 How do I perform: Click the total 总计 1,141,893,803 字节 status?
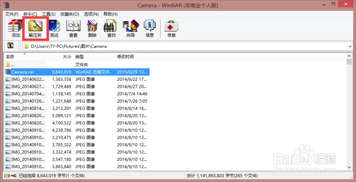222,176
